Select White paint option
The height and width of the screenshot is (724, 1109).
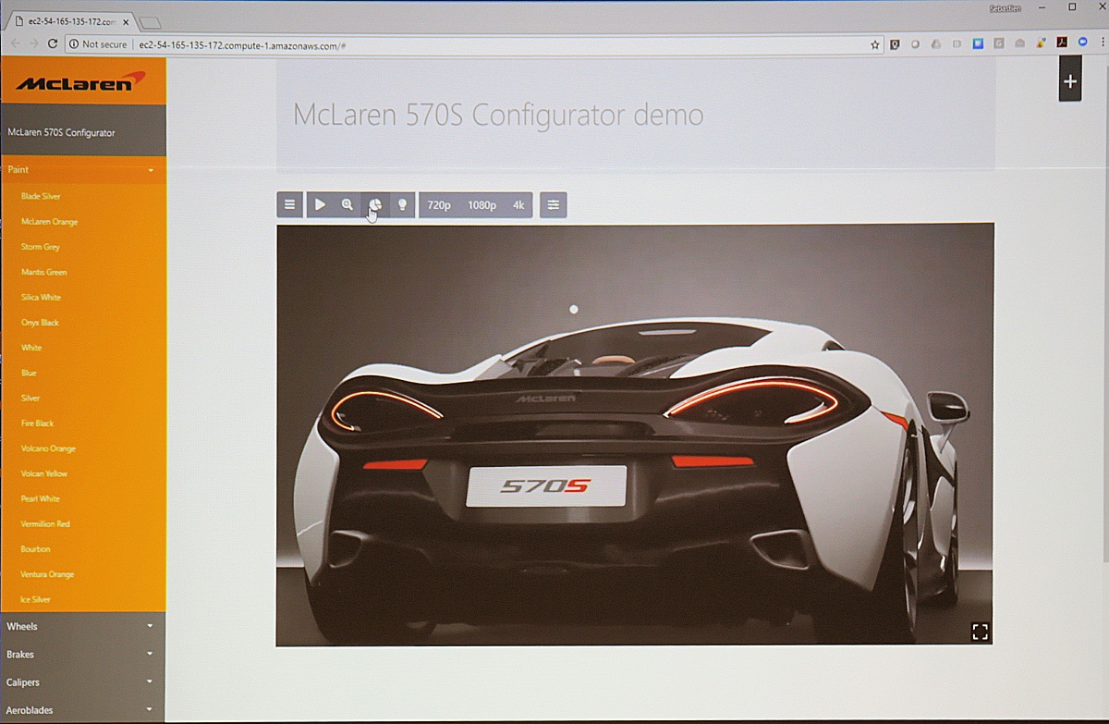point(31,348)
